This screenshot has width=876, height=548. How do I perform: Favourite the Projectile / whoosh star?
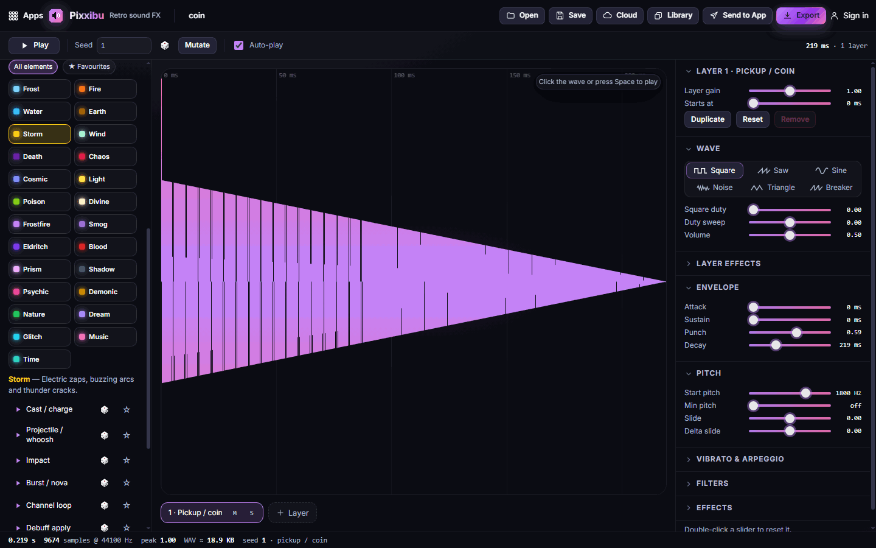pyautogui.click(x=127, y=435)
